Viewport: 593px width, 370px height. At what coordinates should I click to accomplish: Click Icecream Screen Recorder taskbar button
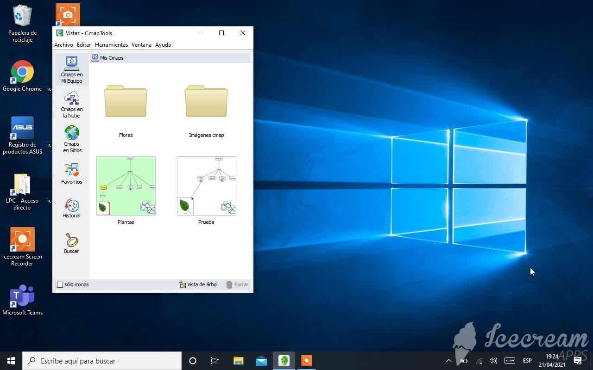(x=306, y=361)
